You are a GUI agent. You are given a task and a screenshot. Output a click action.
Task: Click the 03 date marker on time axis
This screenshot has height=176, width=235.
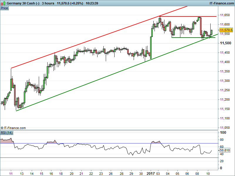pos(158,174)
